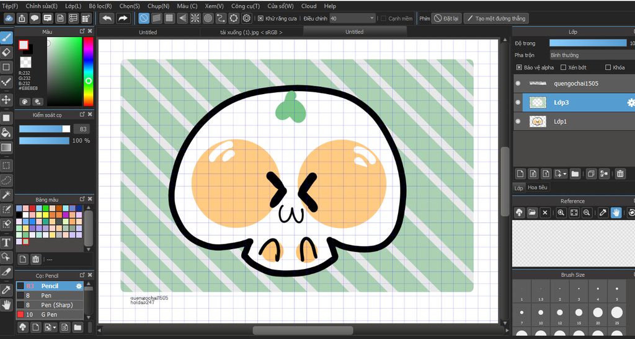Select the Gradient tool
This screenshot has height=339, width=635.
[x=6, y=147]
